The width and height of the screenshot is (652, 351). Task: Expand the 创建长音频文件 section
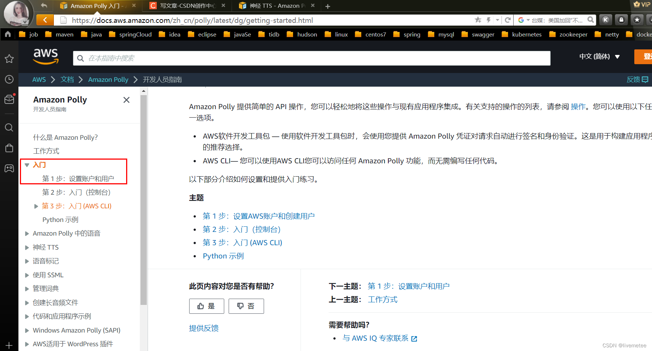(27, 303)
